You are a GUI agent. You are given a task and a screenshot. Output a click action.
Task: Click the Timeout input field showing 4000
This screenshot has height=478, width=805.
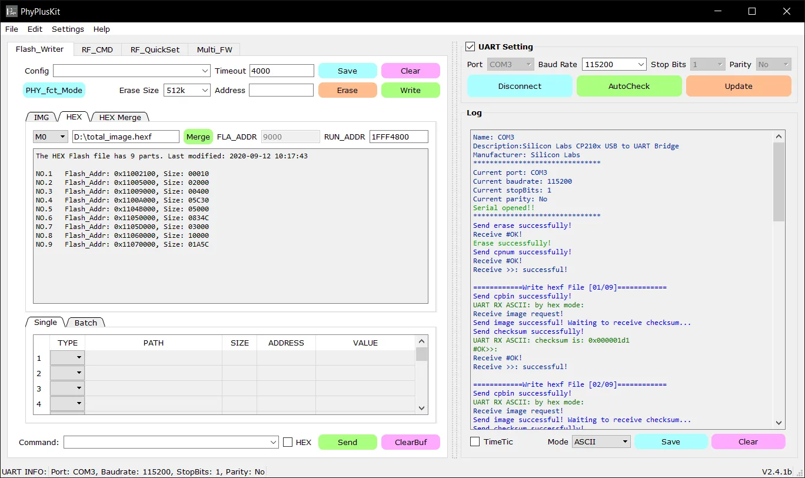[x=282, y=71]
